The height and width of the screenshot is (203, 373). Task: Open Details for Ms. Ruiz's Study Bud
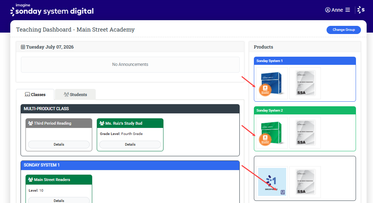[x=130, y=145]
